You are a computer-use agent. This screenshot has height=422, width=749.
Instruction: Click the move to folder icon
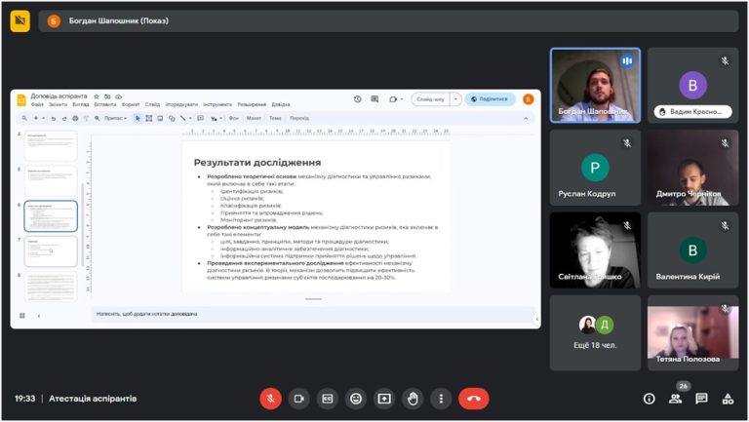(x=107, y=96)
